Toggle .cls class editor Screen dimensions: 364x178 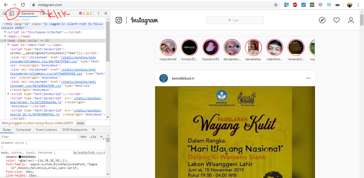tap(93, 137)
